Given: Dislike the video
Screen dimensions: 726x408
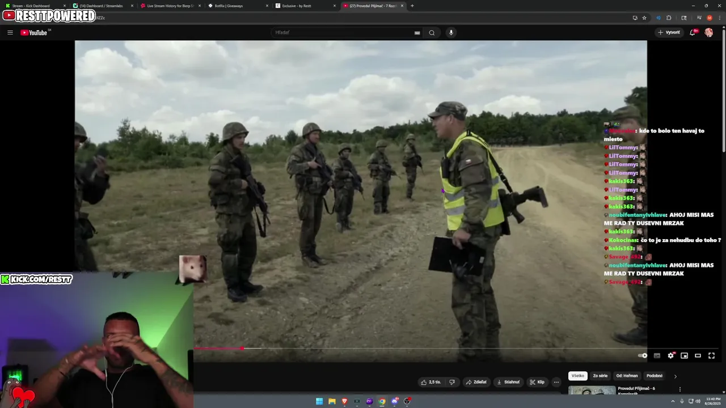Looking at the screenshot, I should pos(452,382).
